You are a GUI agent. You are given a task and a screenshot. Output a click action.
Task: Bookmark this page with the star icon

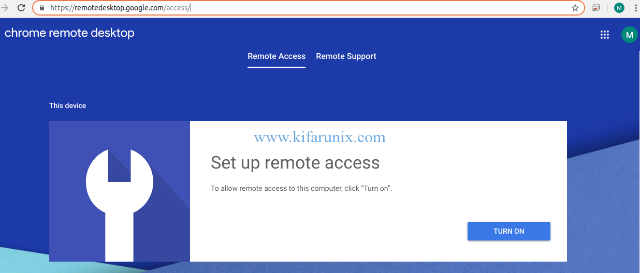click(575, 8)
